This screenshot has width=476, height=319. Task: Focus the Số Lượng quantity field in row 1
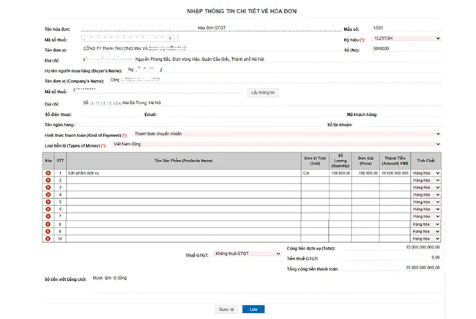pyautogui.click(x=341, y=173)
